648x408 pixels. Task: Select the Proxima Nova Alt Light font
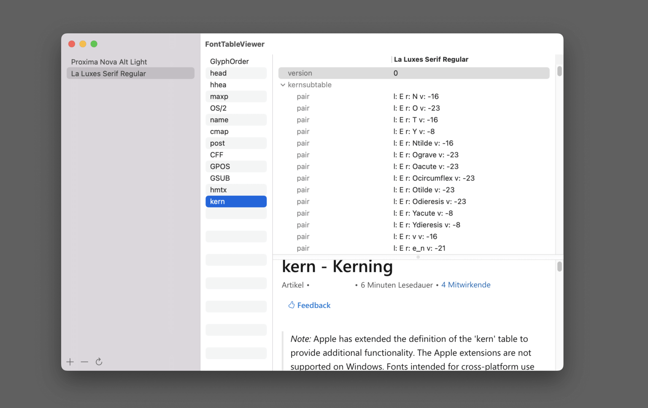point(109,62)
